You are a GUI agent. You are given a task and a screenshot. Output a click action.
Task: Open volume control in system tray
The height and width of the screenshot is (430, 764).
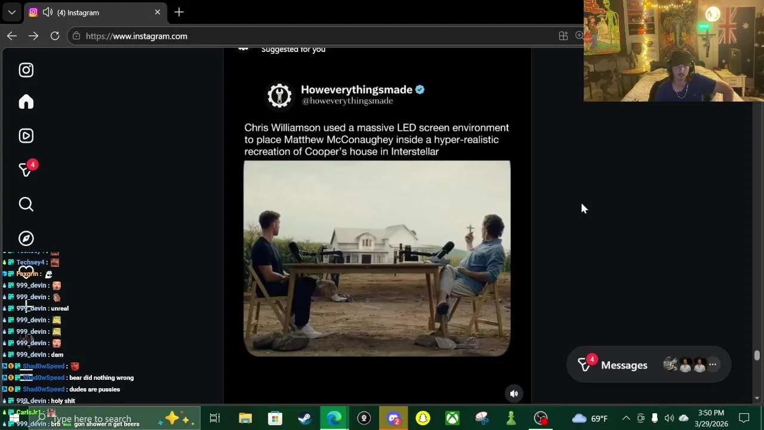tap(669, 418)
